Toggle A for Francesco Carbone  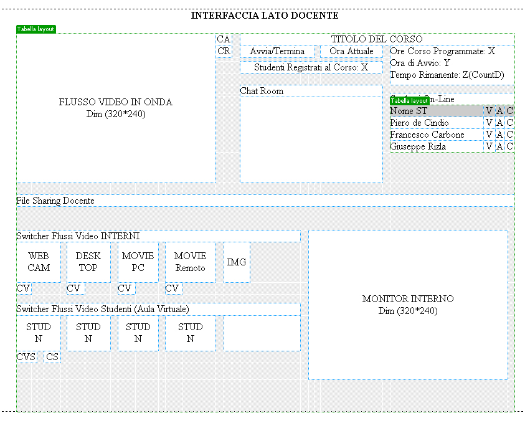coord(499,135)
